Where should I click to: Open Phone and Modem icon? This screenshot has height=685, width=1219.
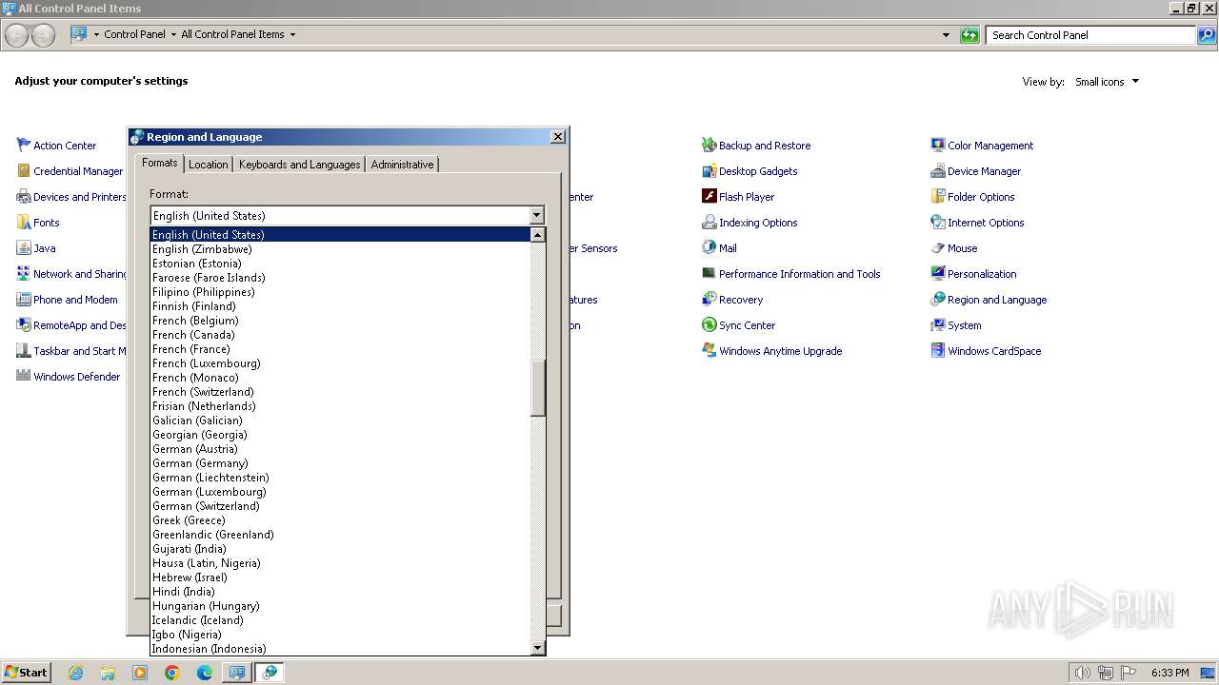(x=25, y=300)
